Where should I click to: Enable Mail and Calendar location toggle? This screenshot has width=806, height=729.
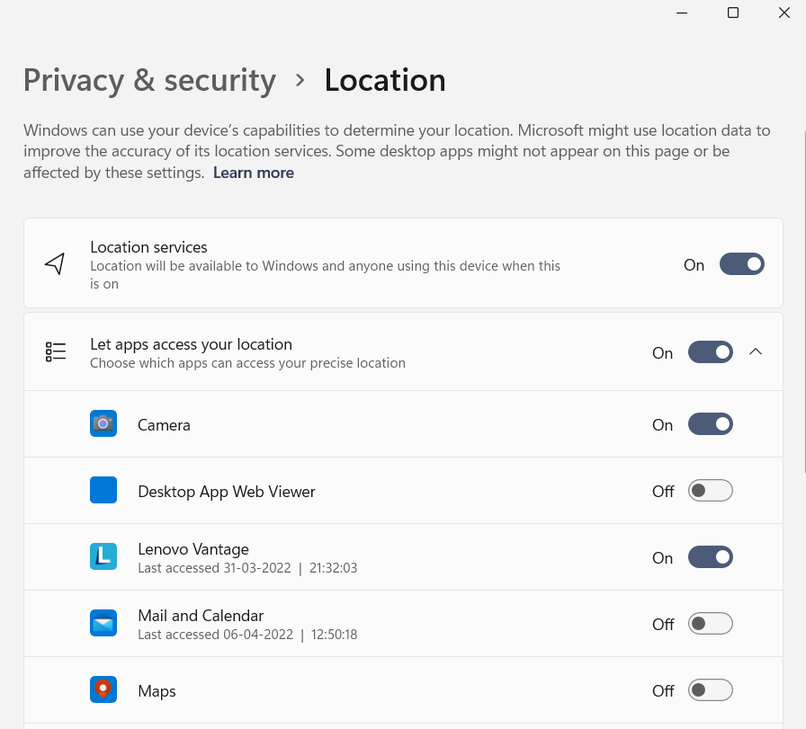point(710,624)
